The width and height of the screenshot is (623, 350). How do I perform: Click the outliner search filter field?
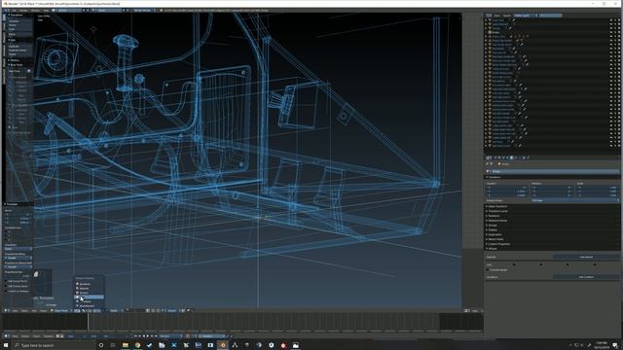(x=550, y=16)
